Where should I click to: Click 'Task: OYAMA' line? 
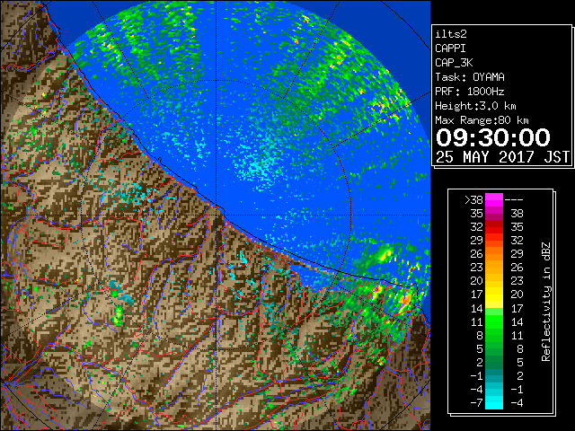point(470,77)
